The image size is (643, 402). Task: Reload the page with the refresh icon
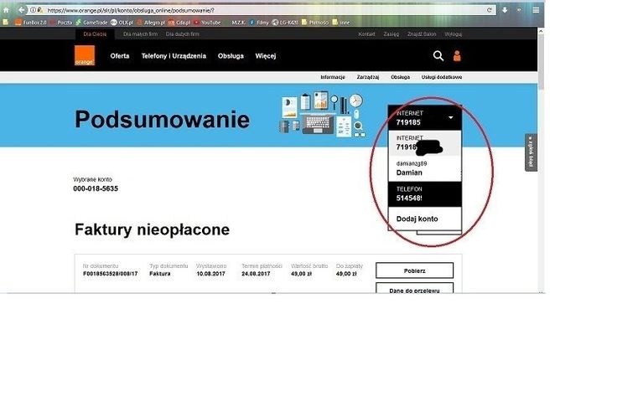(x=490, y=10)
